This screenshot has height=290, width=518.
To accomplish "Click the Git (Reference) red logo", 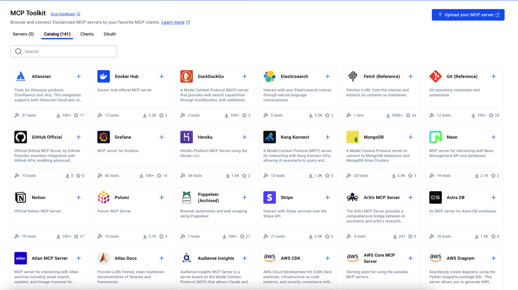I will coord(435,76).
